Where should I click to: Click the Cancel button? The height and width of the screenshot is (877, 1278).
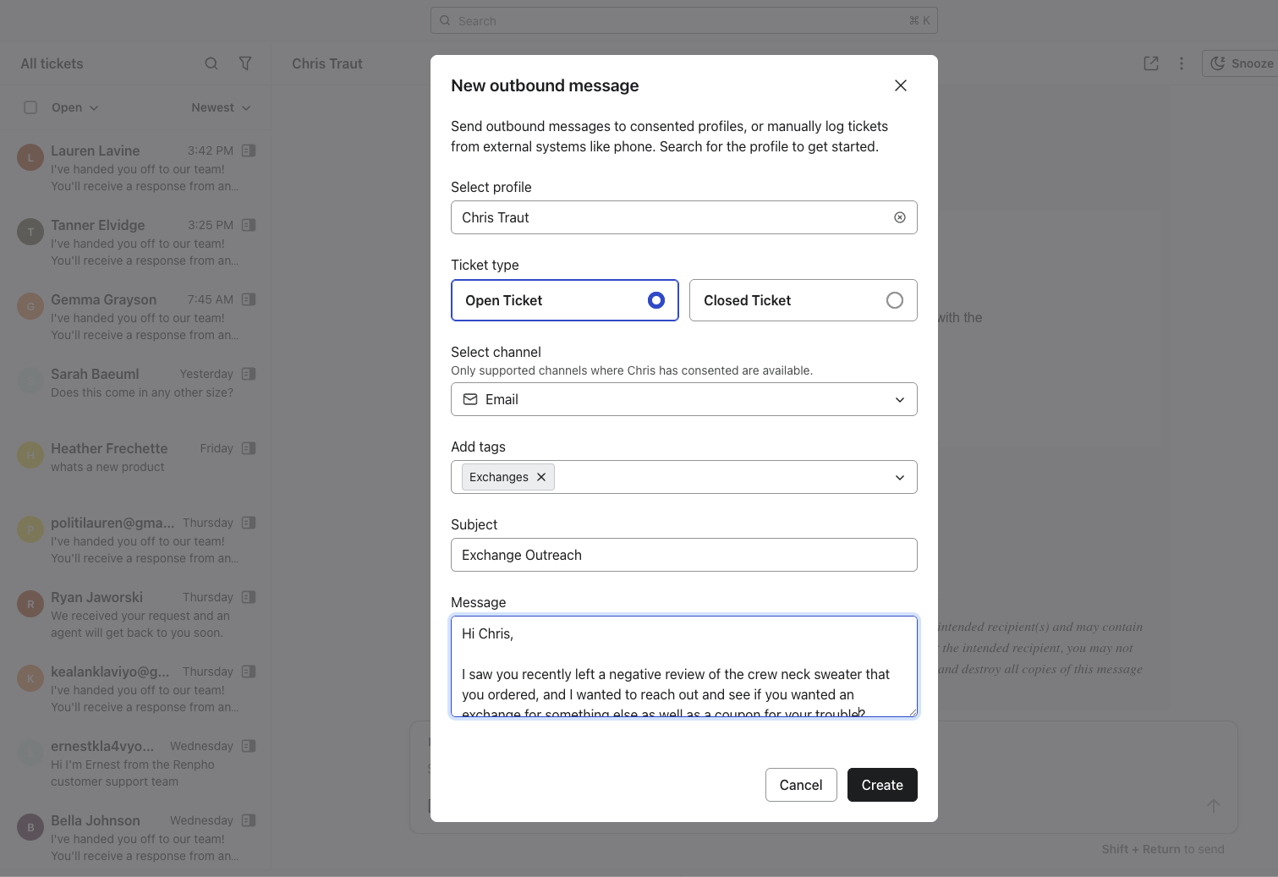(x=800, y=785)
